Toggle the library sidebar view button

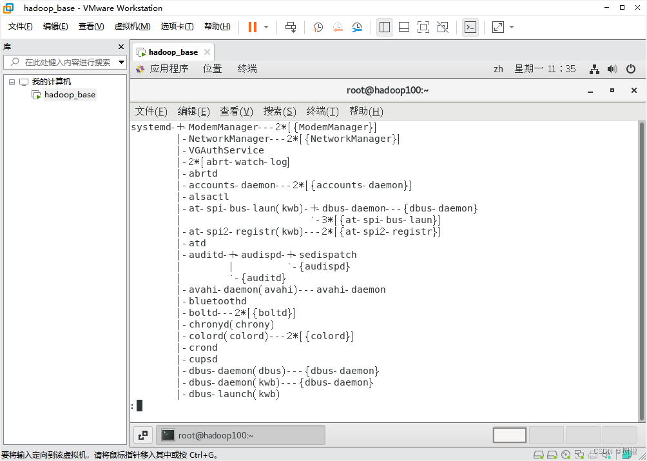(385, 27)
